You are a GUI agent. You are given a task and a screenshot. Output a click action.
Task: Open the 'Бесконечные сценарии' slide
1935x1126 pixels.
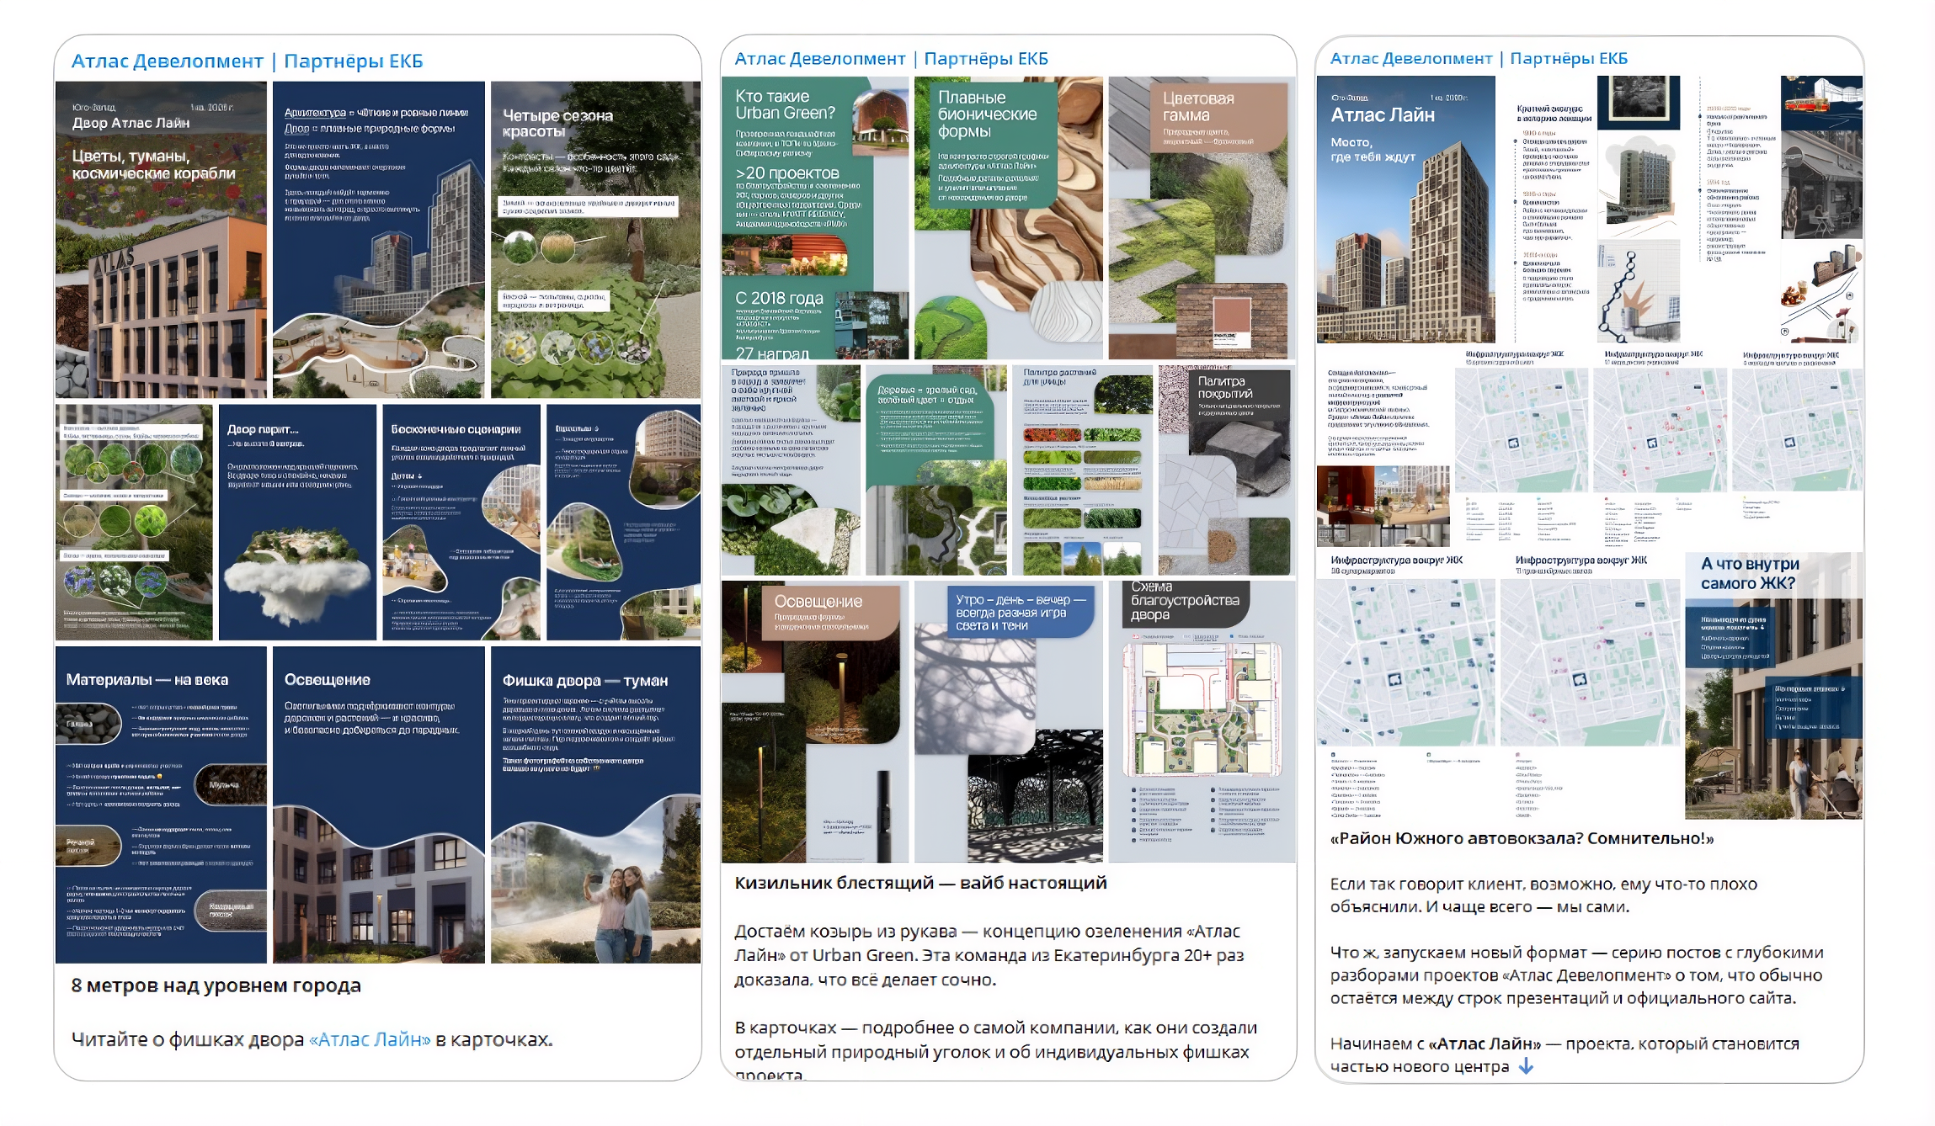tap(461, 523)
